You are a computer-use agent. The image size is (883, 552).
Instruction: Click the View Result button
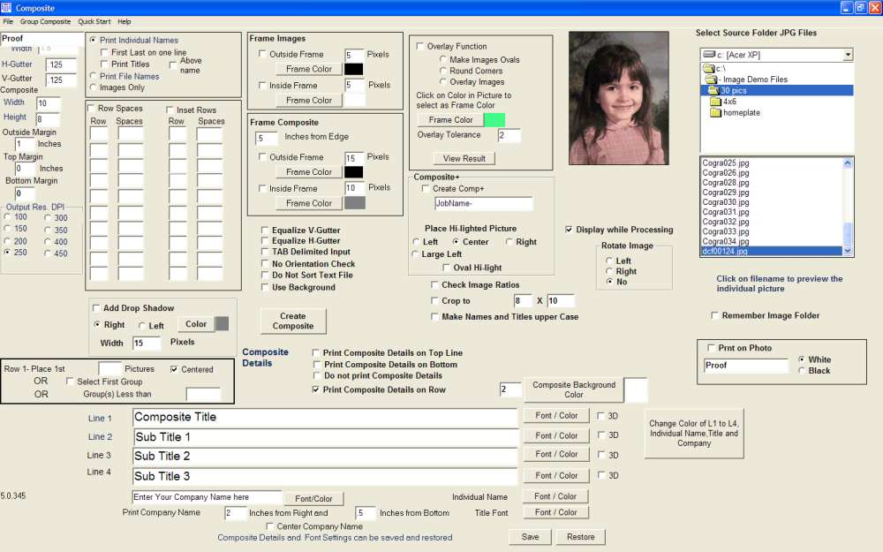click(x=464, y=159)
